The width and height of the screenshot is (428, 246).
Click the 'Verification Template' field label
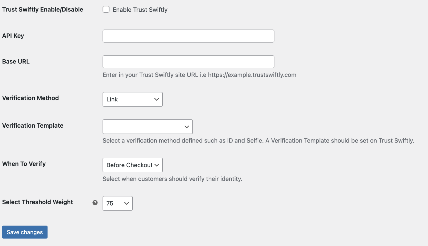point(33,126)
